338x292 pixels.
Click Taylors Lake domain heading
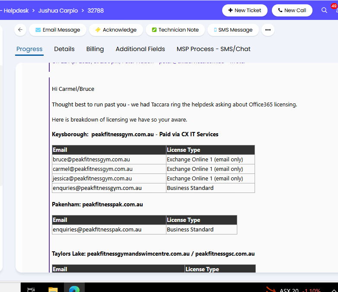pos(153,253)
